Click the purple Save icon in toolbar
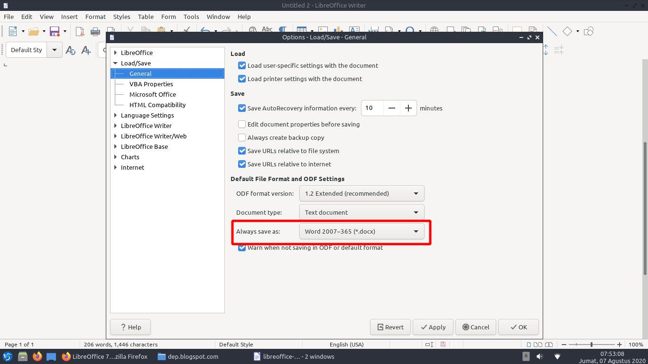Screen dimensions: 648x364 pyautogui.click(x=55, y=31)
